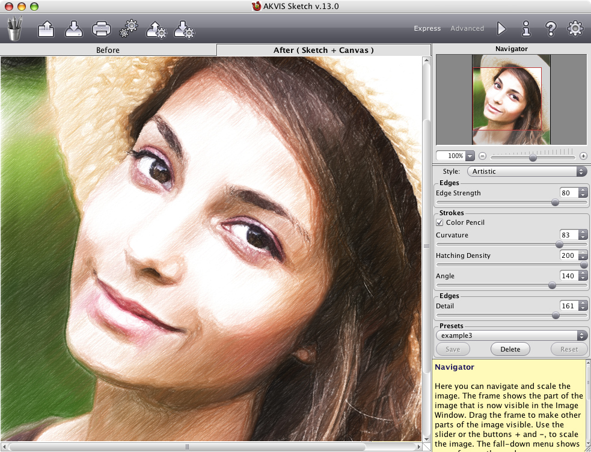This screenshot has height=452, width=591.
Task: Open Preferences with the gear icon
Action: [575, 28]
